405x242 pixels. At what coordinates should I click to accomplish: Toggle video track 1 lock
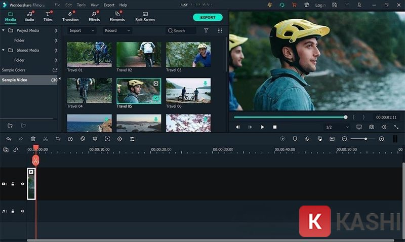coord(13,184)
